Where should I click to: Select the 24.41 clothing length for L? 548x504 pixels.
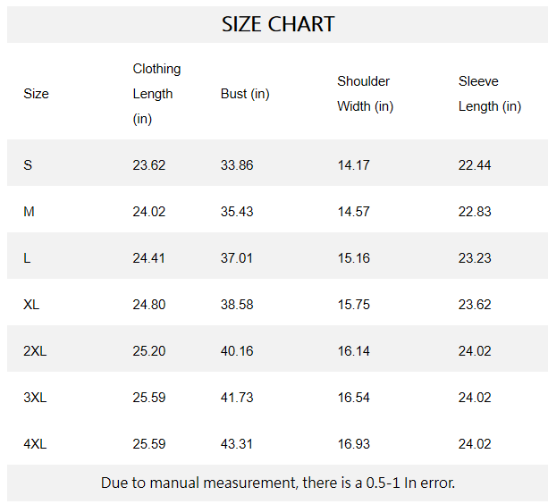149,258
